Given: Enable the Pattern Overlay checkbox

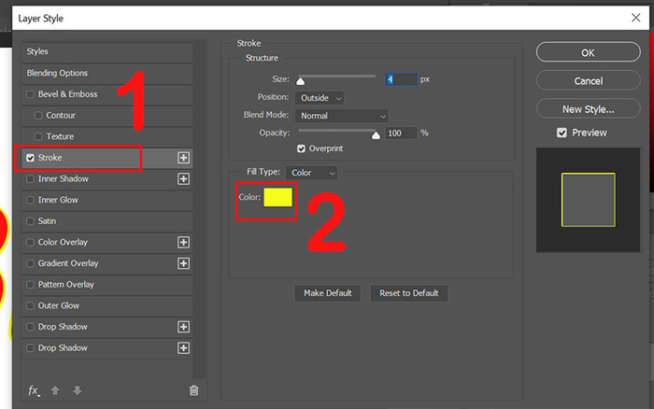Looking at the screenshot, I should click(x=30, y=285).
